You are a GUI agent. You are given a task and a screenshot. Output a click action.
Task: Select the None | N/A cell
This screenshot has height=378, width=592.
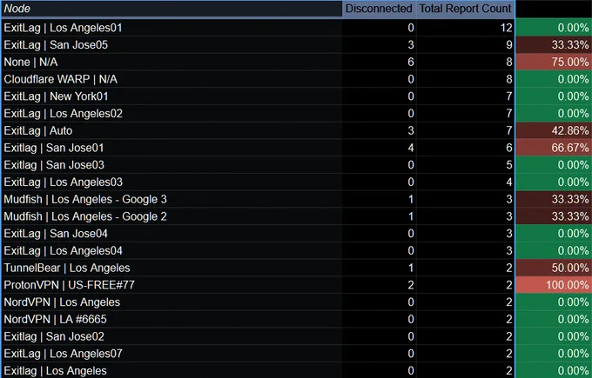tap(172, 62)
